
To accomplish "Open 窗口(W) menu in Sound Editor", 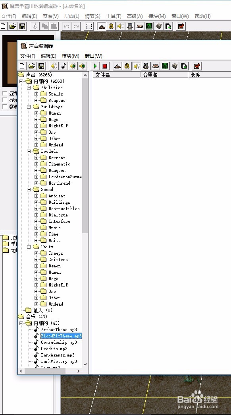I will pyautogui.click(x=93, y=56).
